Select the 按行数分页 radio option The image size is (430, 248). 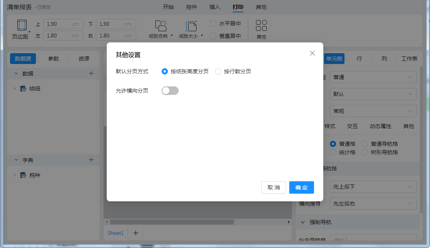pyautogui.click(x=218, y=71)
